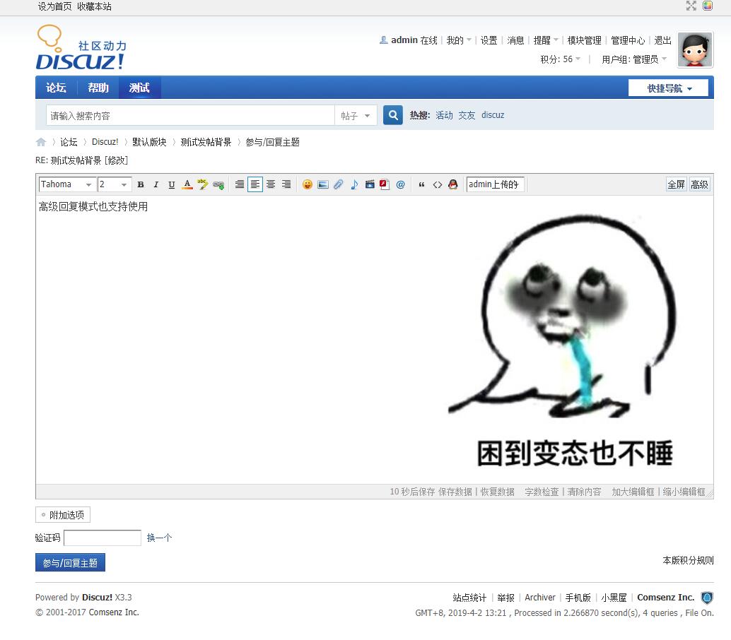Focus the 验证码 input field

[103, 538]
